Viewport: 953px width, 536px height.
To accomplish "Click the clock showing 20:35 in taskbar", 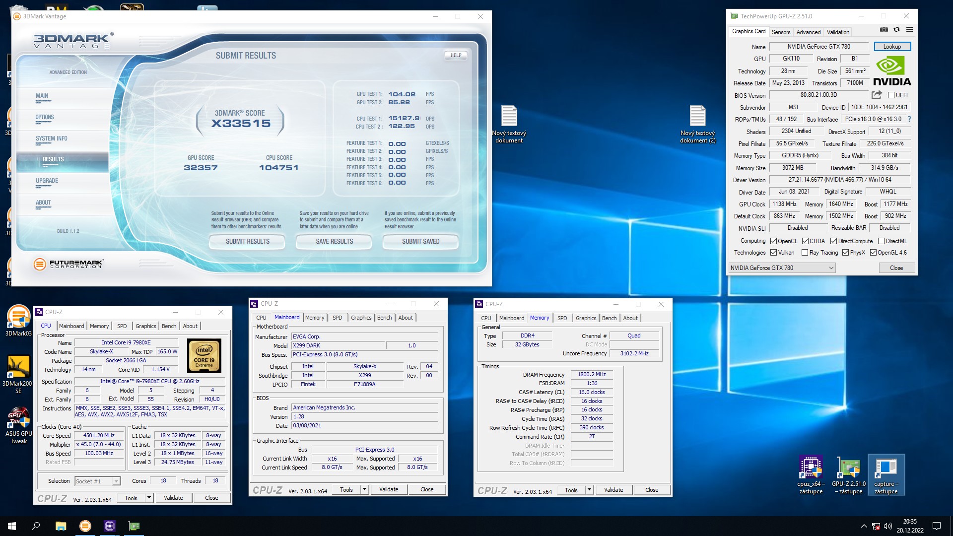I will [x=910, y=522].
